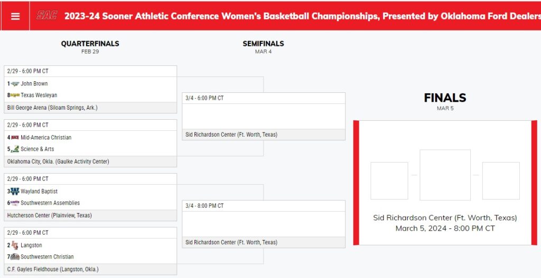Click Texas Wesleyan team logo
The image size is (541, 278).
coord(15,95)
